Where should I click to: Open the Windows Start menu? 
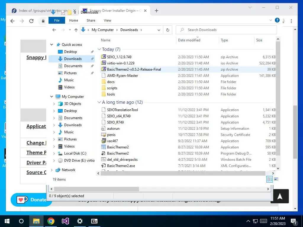(x=7, y=221)
